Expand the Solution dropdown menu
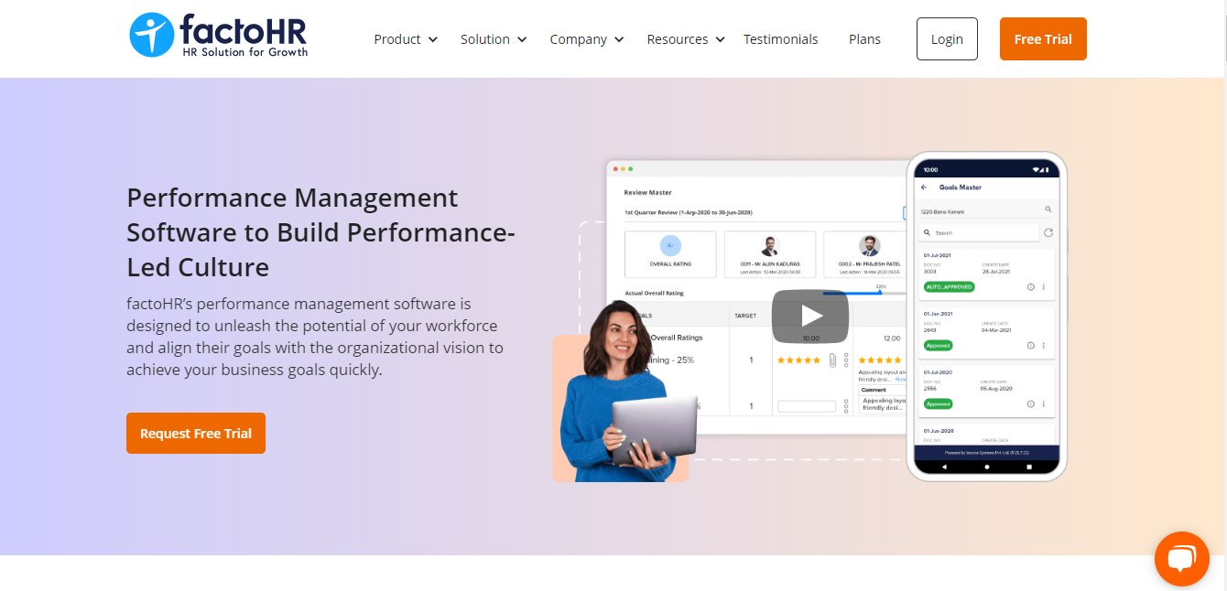 [x=494, y=39]
